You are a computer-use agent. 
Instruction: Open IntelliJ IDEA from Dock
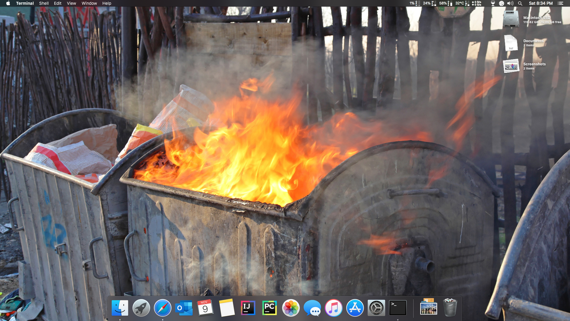248,308
